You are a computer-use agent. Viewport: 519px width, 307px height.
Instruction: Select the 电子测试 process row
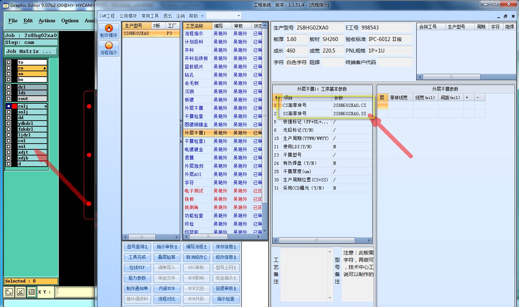click(x=223, y=191)
